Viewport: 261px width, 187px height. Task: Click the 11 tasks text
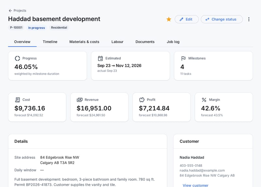pyautogui.click(x=186, y=74)
